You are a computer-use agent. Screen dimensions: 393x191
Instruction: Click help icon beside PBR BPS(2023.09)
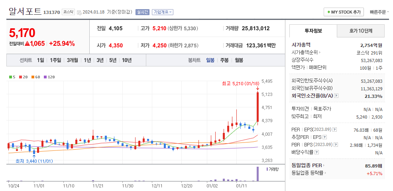click(336, 145)
